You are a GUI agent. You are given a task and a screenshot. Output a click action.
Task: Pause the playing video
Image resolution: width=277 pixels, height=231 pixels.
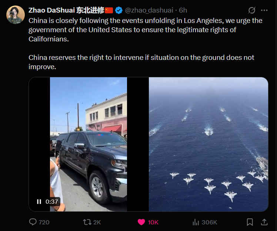click(x=39, y=201)
